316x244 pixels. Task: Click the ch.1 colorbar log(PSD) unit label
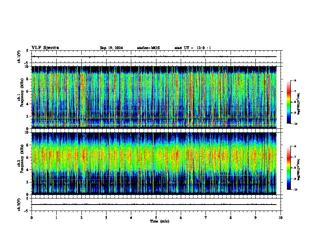click(299, 104)
